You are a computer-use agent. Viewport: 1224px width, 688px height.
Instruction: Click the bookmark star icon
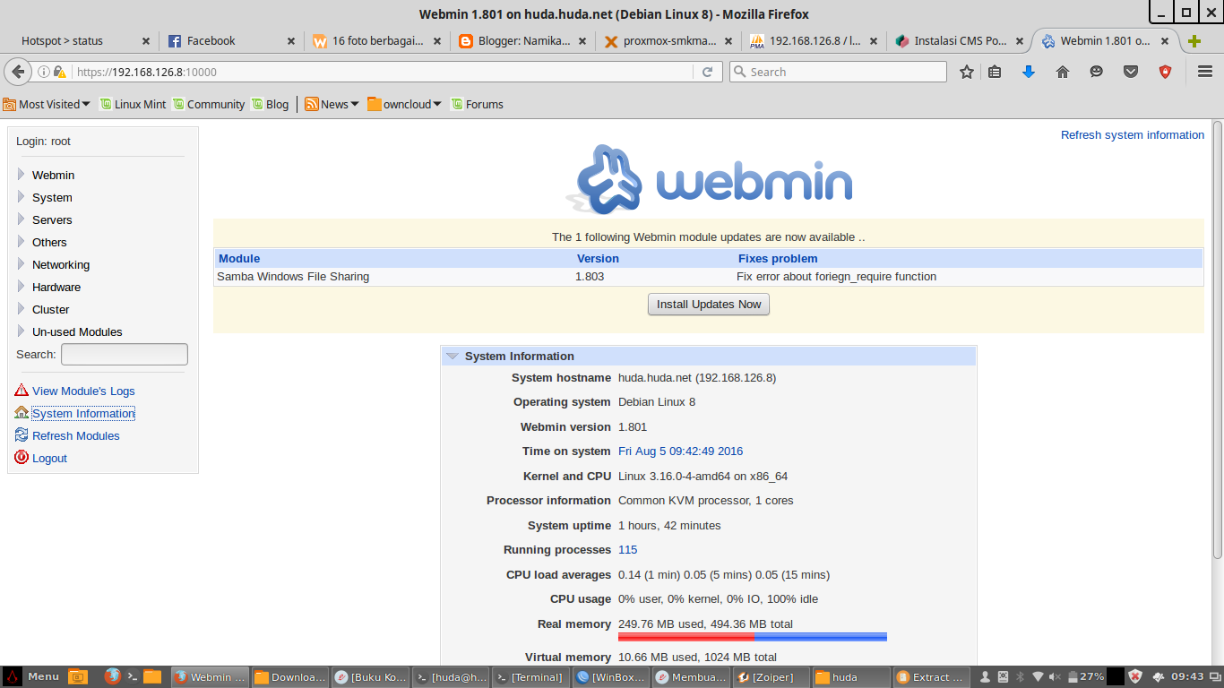[x=966, y=72]
